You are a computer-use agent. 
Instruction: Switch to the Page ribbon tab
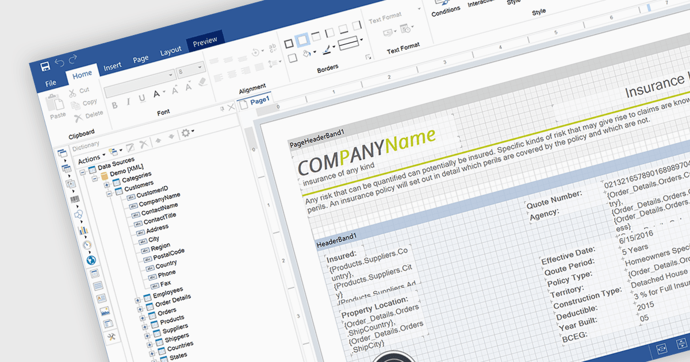coord(141,59)
